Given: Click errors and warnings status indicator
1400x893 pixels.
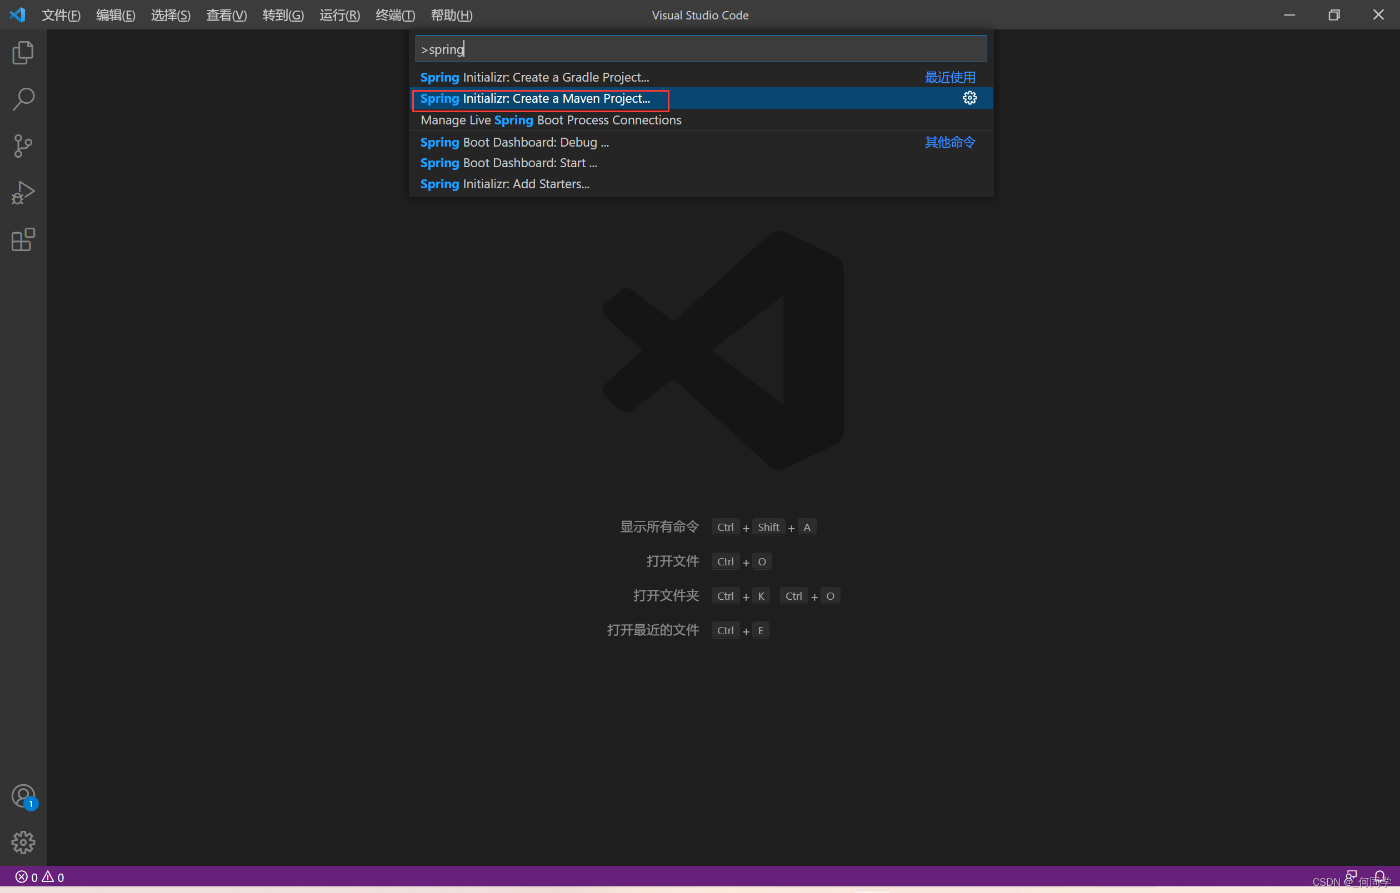Looking at the screenshot, I should [x=39, y=877].
